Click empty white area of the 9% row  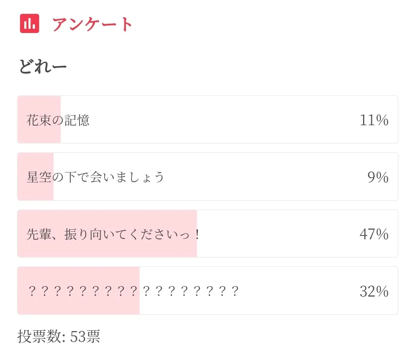pyautogui.click(x=261, y=177)
